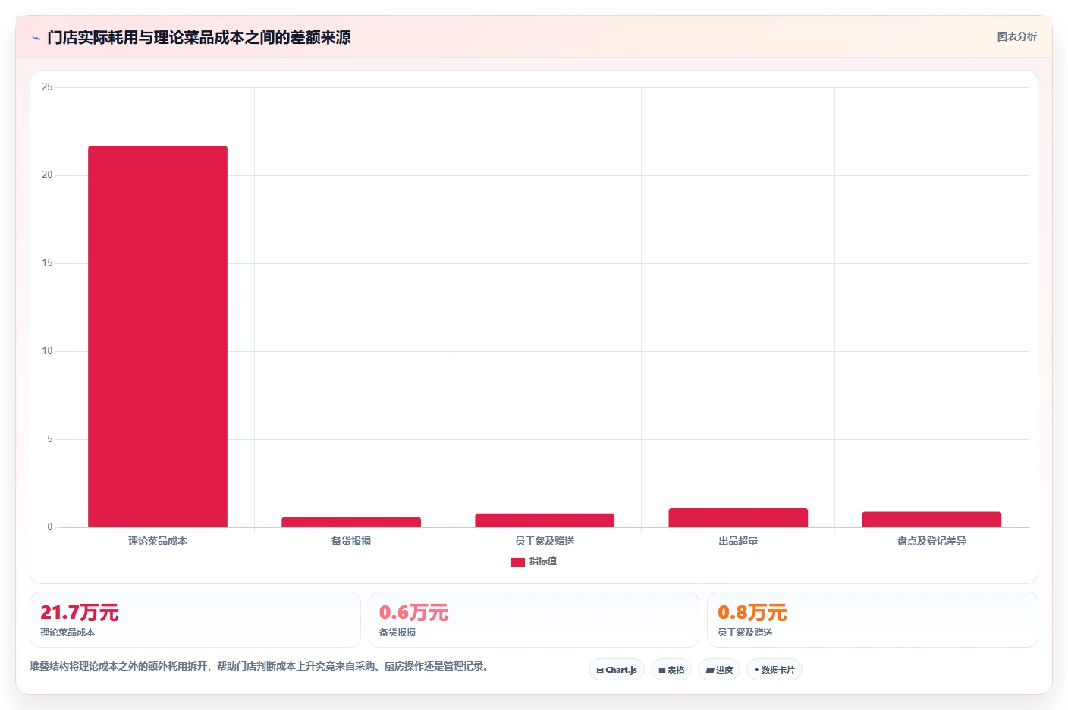Viewport: 1068px width, 710px height.
Task: Click the y-axis value 20
Action: pyautogui.click(x=47, y=175)
